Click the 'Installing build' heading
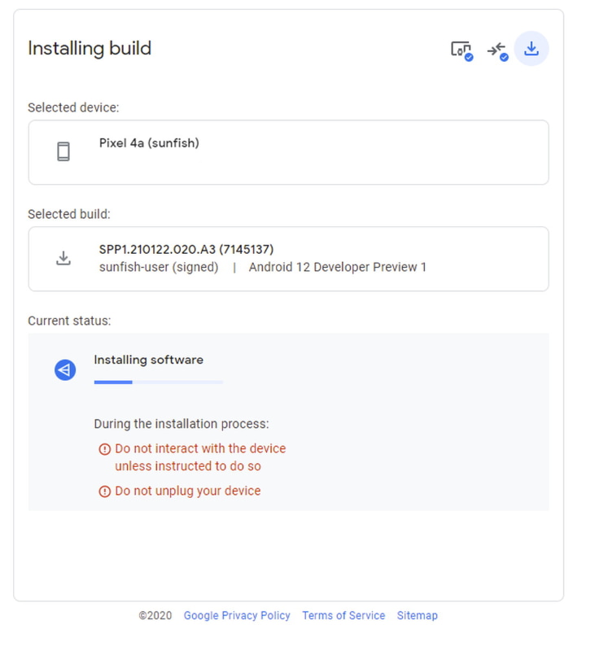Viewport: 595px width, 651px height. coord(90,48)
